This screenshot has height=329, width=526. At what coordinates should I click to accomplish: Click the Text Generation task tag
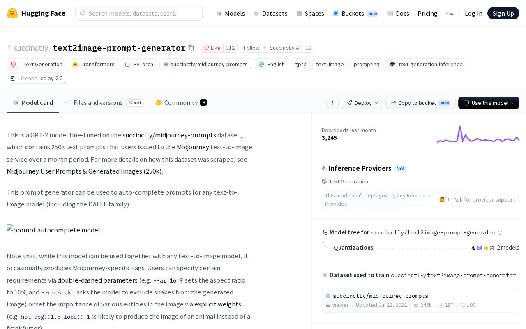coord(37,64)
